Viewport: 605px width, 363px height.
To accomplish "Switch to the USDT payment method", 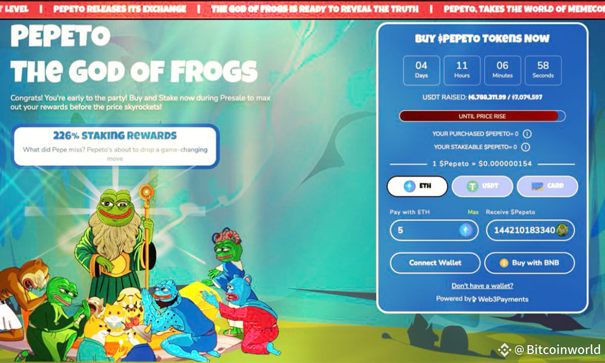I will click(482, 186).
